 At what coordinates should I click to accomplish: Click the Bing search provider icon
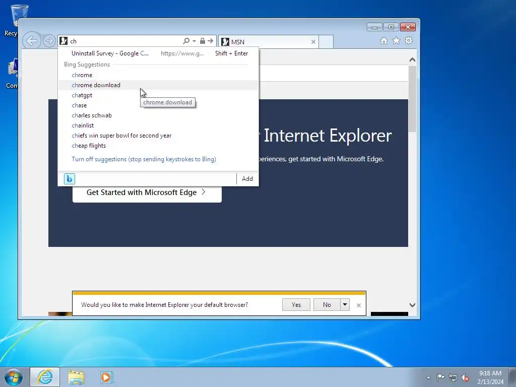point(70,179)
